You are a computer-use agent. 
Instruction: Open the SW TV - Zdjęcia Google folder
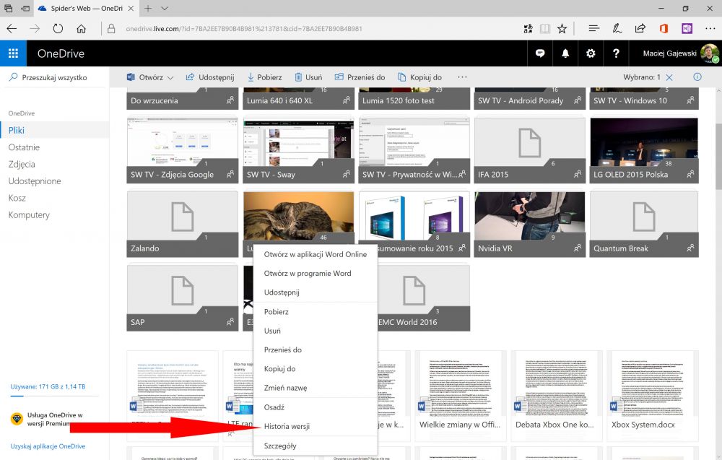tap(183, 151)
